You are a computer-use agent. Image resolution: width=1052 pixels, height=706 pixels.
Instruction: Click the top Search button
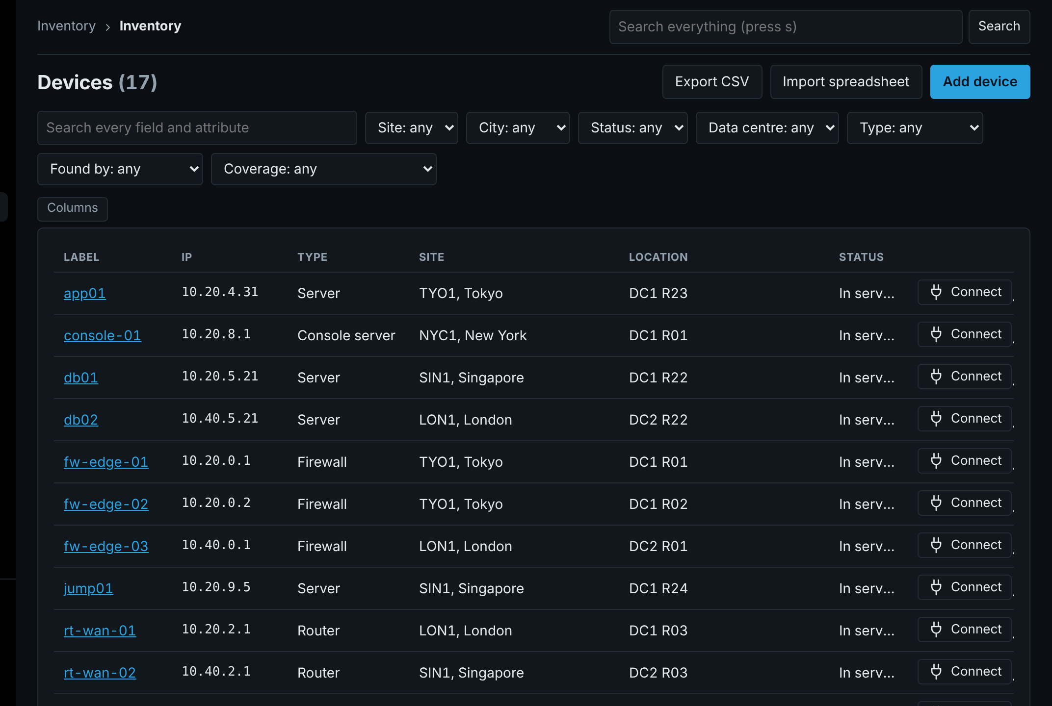click(x=999, y=27)
